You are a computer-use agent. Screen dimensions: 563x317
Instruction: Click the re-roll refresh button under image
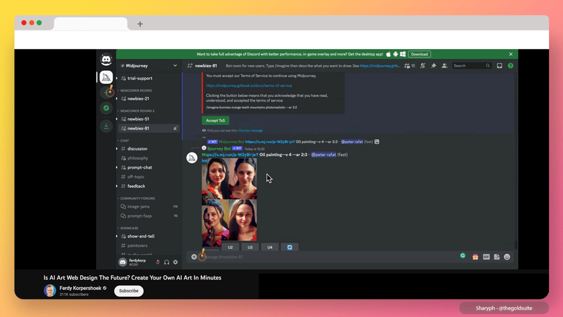coord(289,247)
